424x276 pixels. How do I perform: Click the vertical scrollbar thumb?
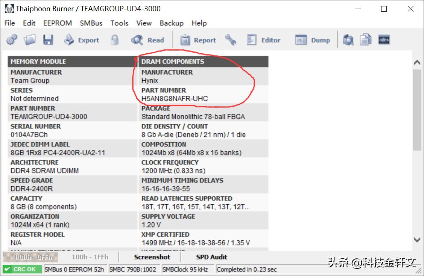click(417, 110)
